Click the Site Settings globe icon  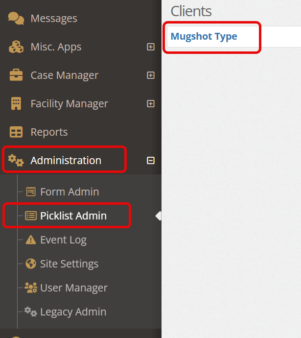pyautogui.click(x=31, y=264)
